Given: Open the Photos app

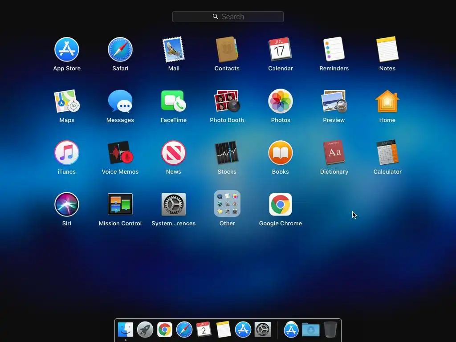Looking at the screenshot, I should coord(281,101).
